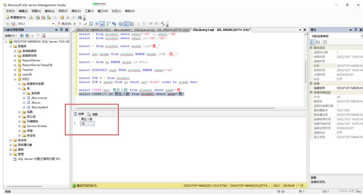The height and width of the screenshot is (195, 363).
Task: Switch to the SQLQuery5.sql tab
Action: 162,30
